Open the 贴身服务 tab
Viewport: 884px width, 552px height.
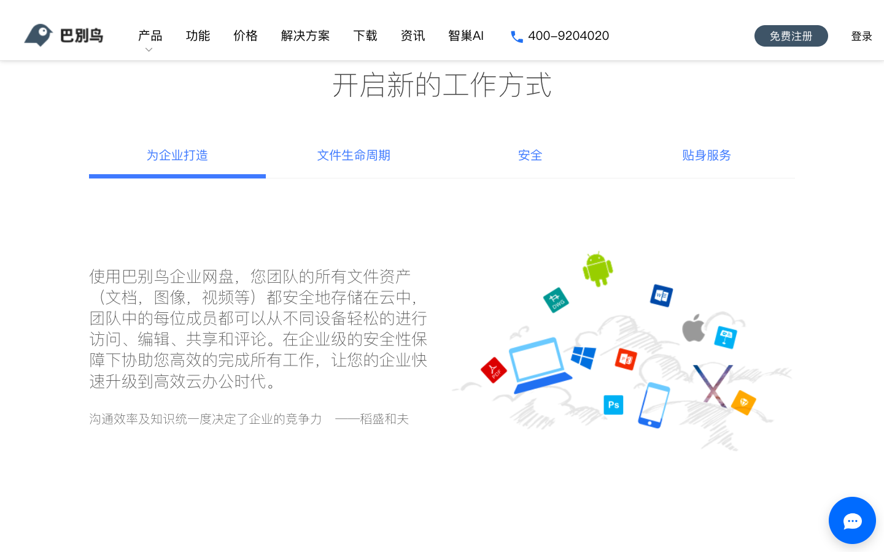[706, 156]
